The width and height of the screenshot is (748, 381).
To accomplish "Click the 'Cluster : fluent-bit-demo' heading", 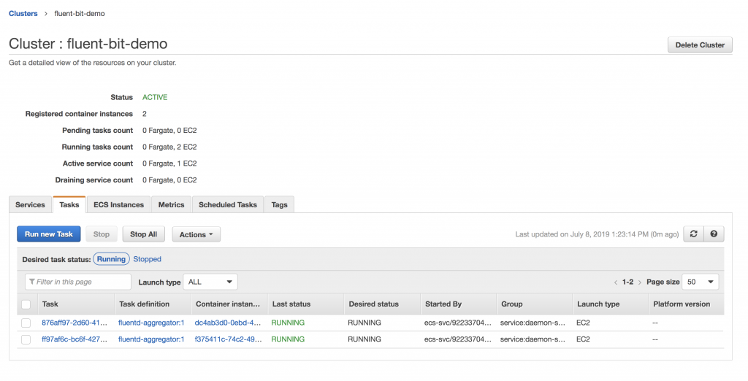I will [x=88, y=44].
